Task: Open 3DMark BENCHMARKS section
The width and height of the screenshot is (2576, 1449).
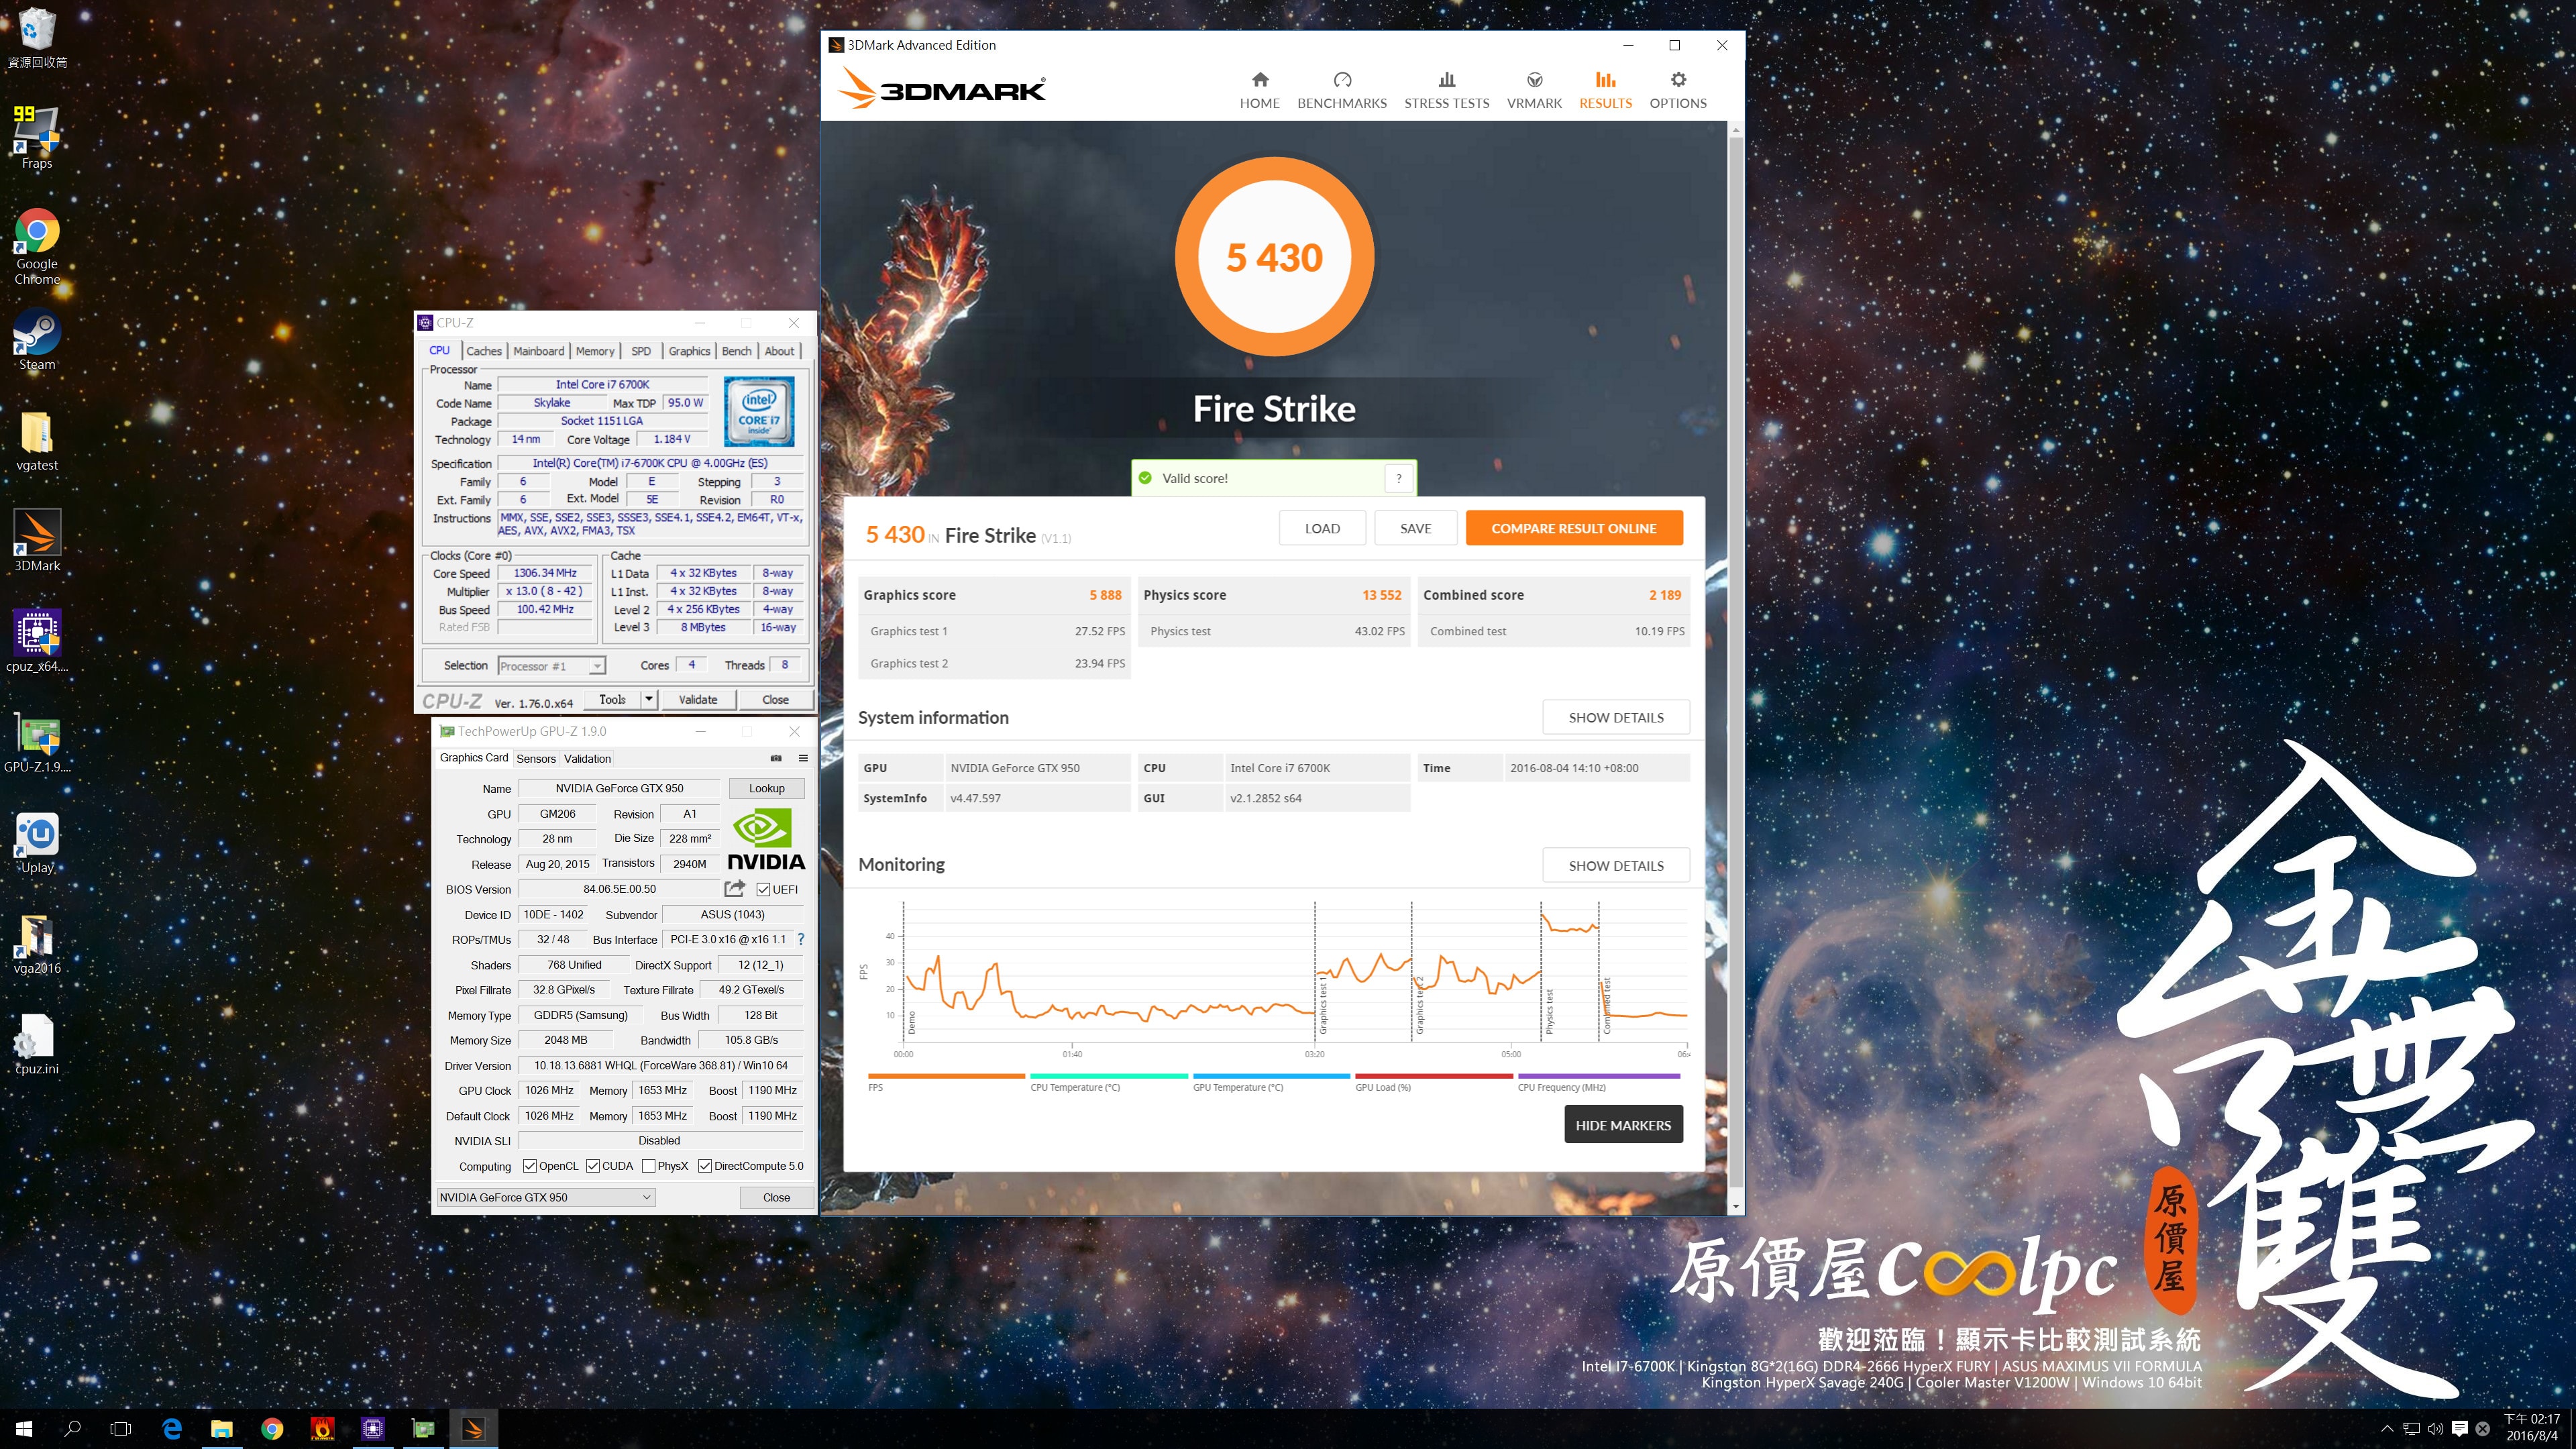Action: 1341,90
